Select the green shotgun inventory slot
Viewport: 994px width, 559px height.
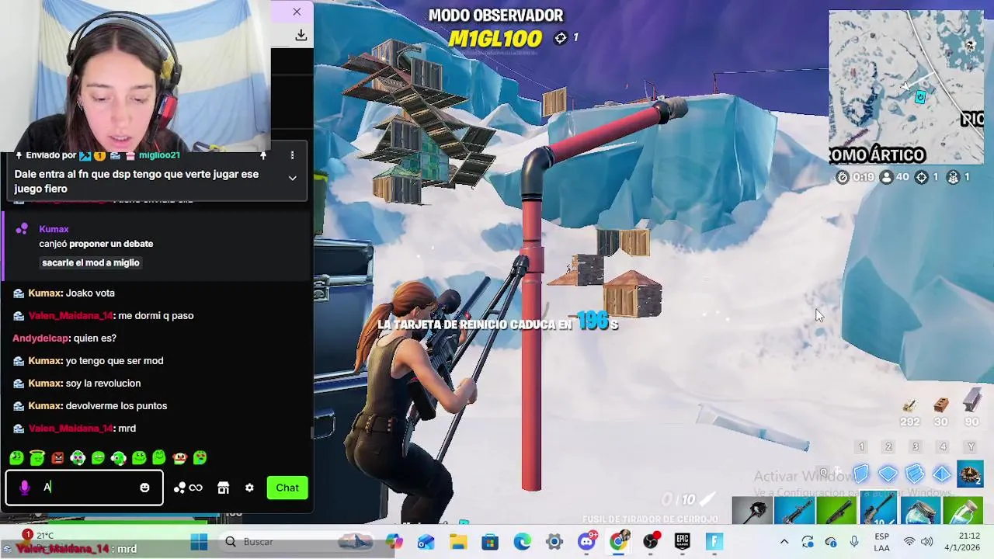[836, 510]
